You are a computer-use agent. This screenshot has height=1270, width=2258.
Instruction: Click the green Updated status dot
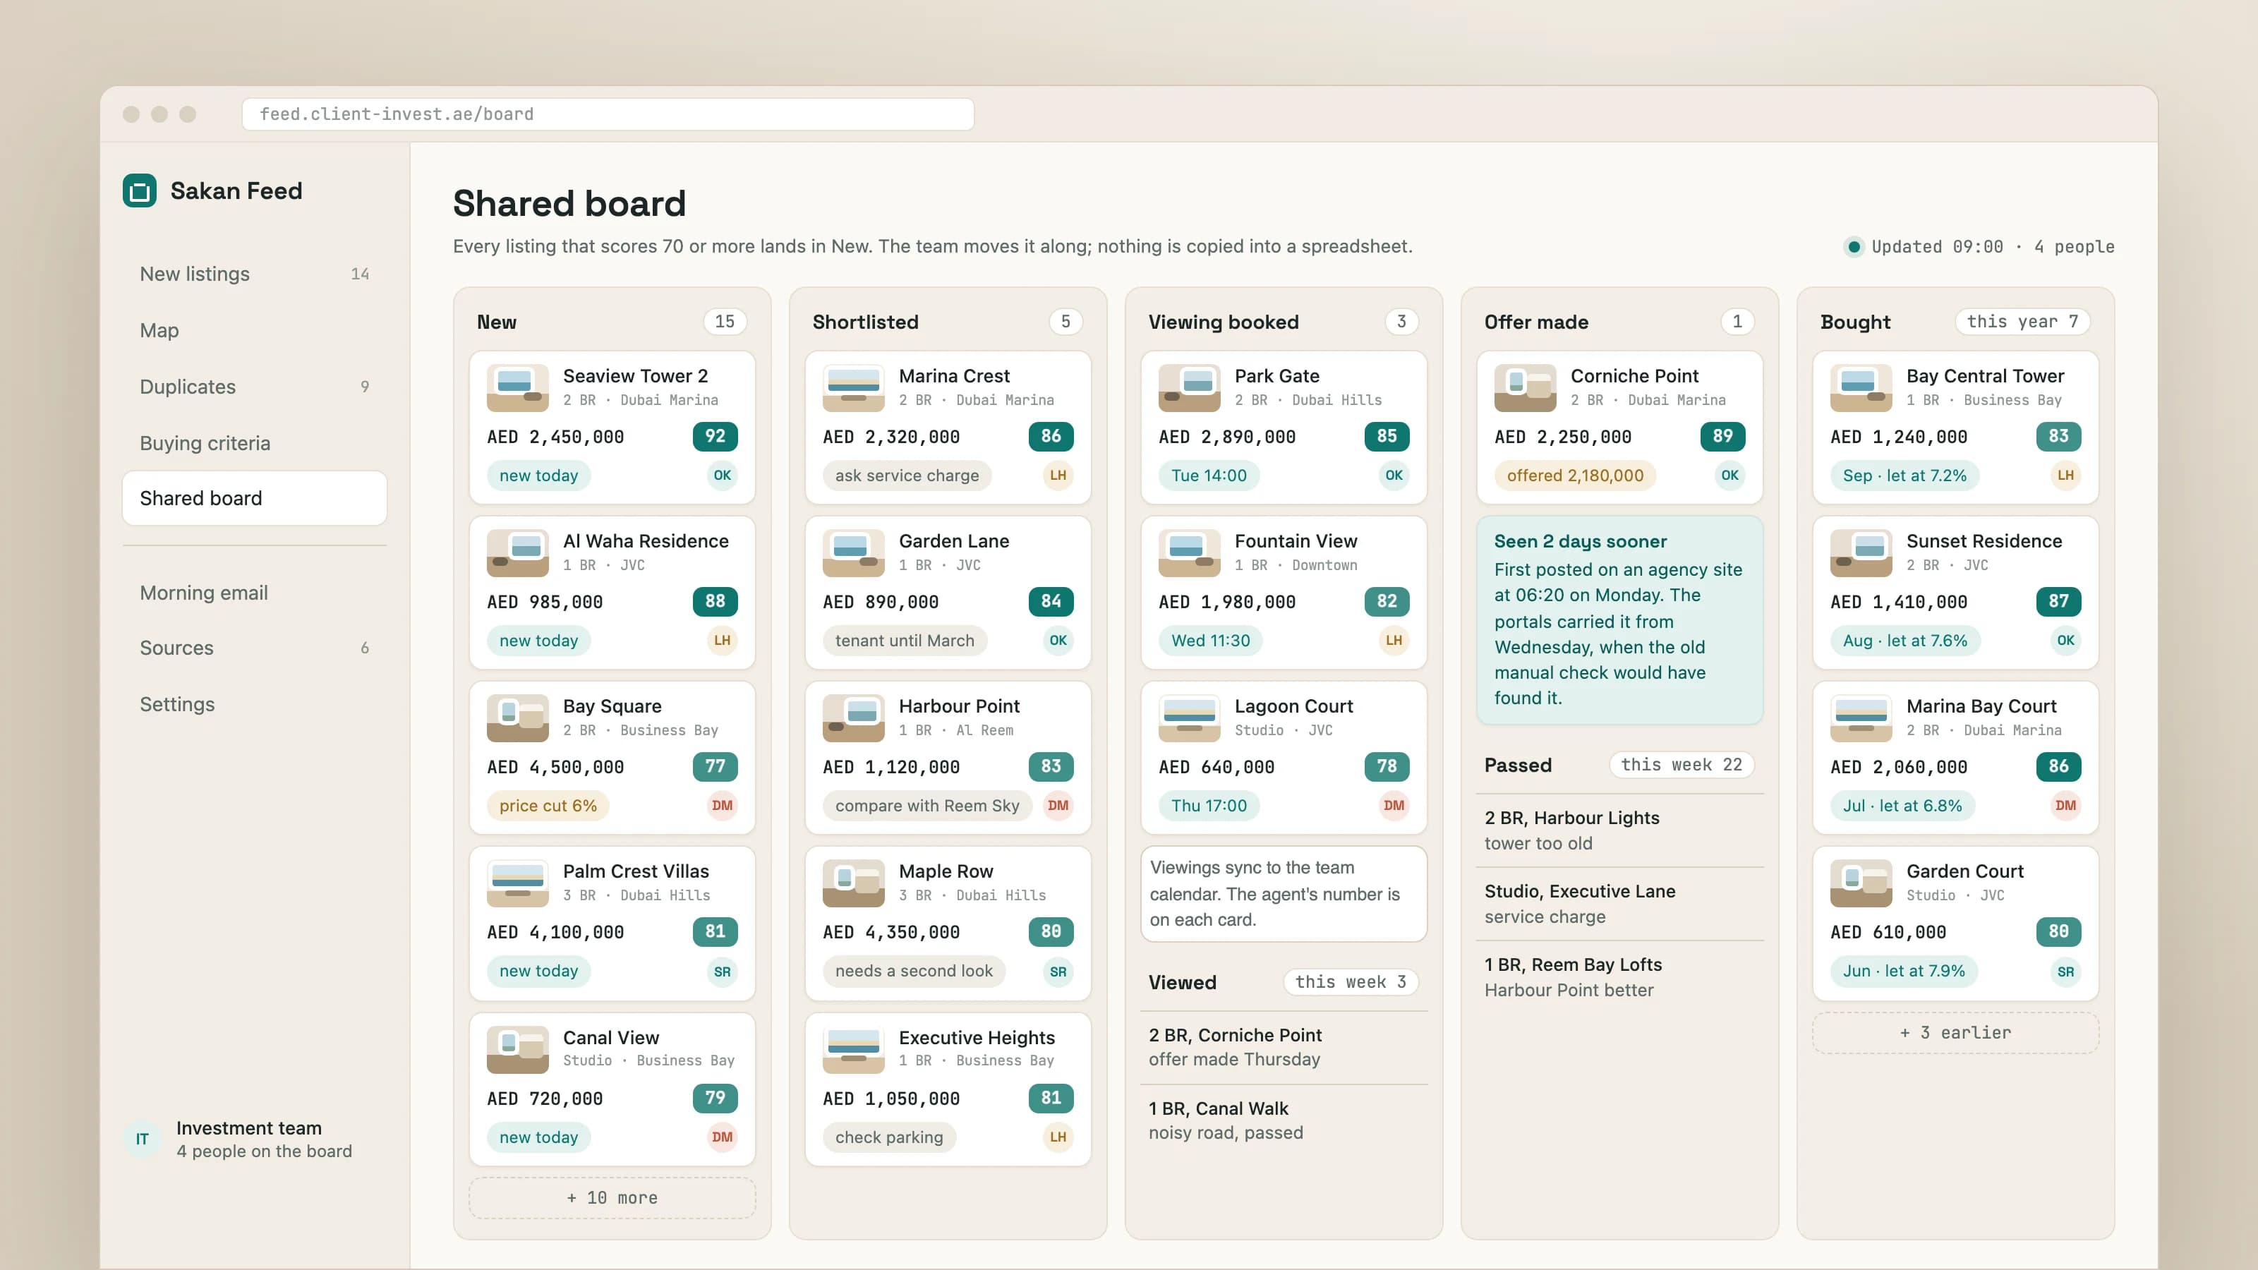pos(1853,247)
